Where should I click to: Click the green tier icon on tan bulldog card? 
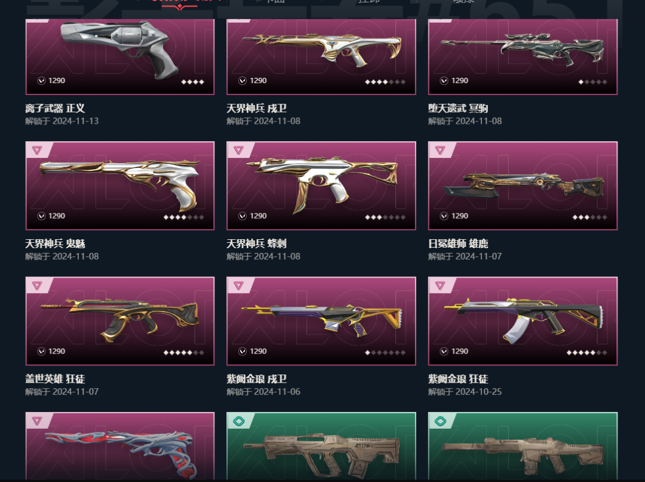pos(238,421)
